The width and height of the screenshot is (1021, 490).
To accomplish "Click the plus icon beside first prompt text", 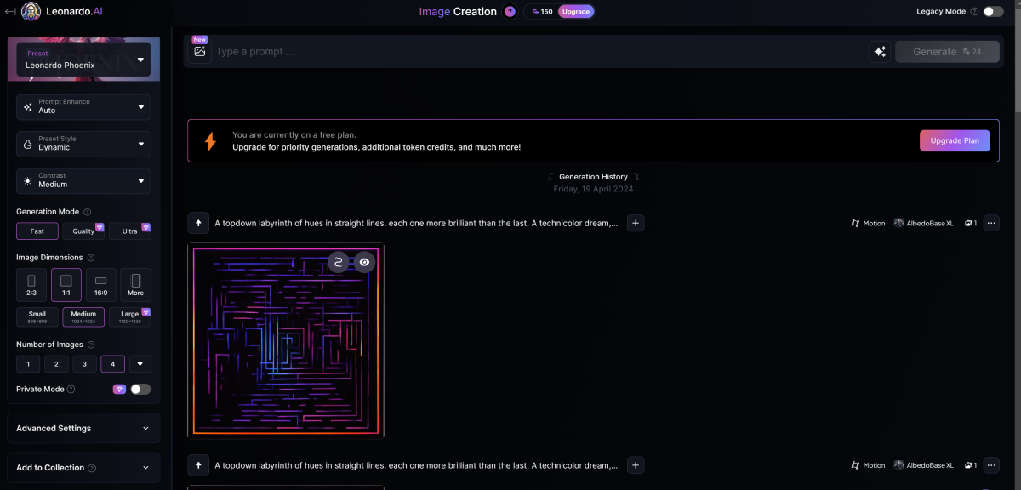I will (636, 224).
